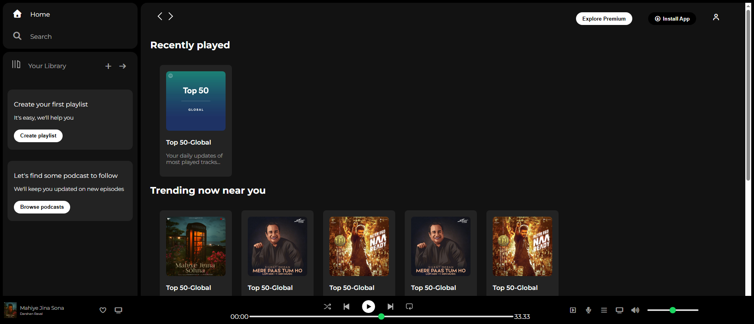The width and height of the screenshot is (754, 324).
Task: Like Mahiye Jina Sona with the heart icon
Action: pos(103,310)
